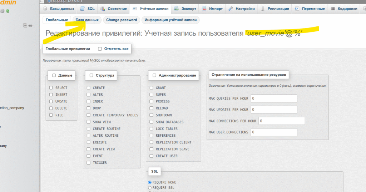The width and height of the screenshot is (366, 192).
Task: Check CREATE TEMPORARY TABLES checkbox
Action: point(89,115)
